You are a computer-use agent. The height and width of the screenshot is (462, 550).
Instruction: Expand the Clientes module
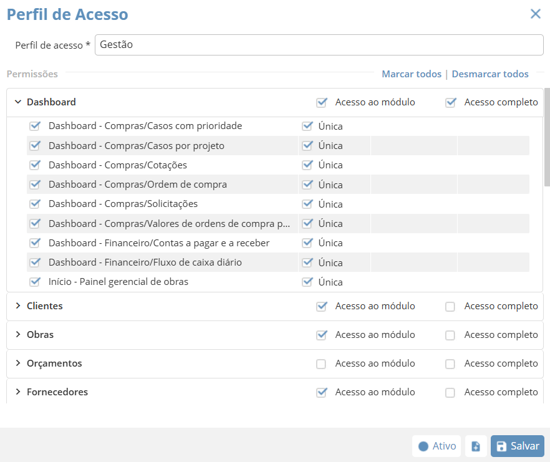(x=18, y=306)
